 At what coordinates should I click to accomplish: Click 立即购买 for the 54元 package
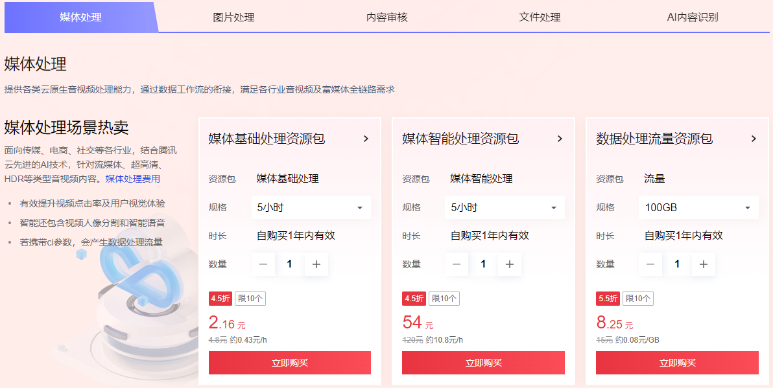point(484,363)
